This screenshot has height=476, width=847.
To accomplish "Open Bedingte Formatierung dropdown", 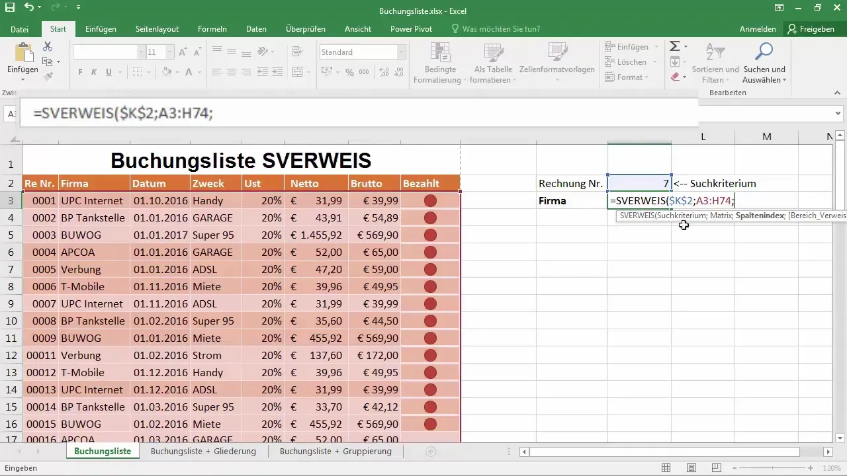I will pos(440,63).
